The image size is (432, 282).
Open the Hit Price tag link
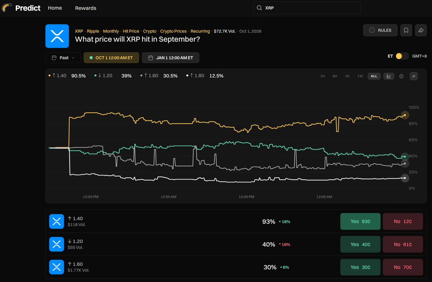click(x=131, y=31)
